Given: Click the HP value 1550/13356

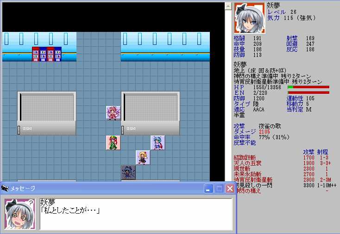Looking at the screenshot, I should [x=267, y=87].
